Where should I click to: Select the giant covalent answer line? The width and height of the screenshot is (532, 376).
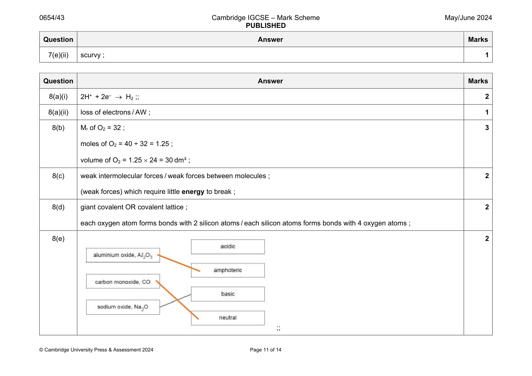134,207
